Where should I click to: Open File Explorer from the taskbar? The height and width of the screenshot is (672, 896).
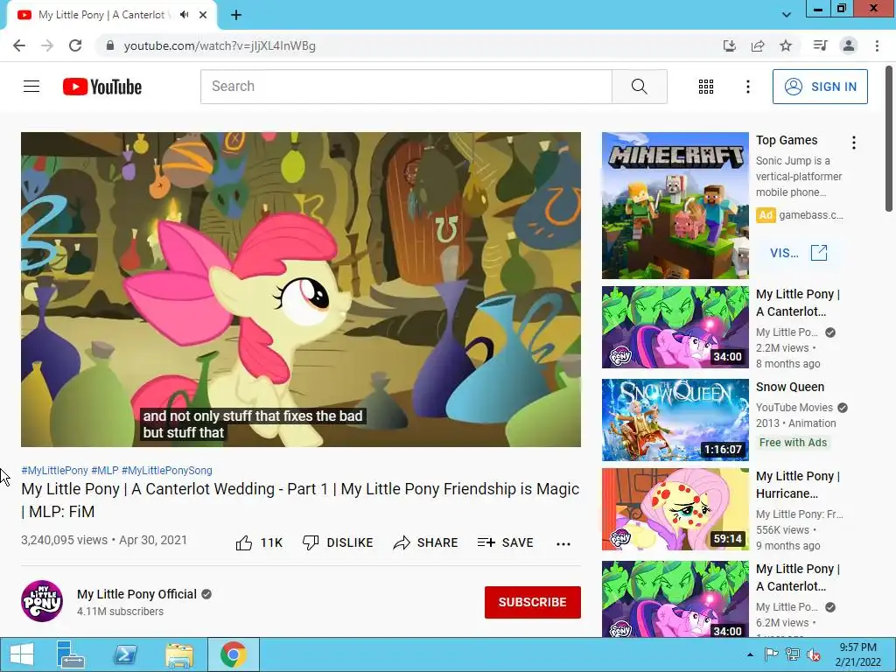[178, 654]
